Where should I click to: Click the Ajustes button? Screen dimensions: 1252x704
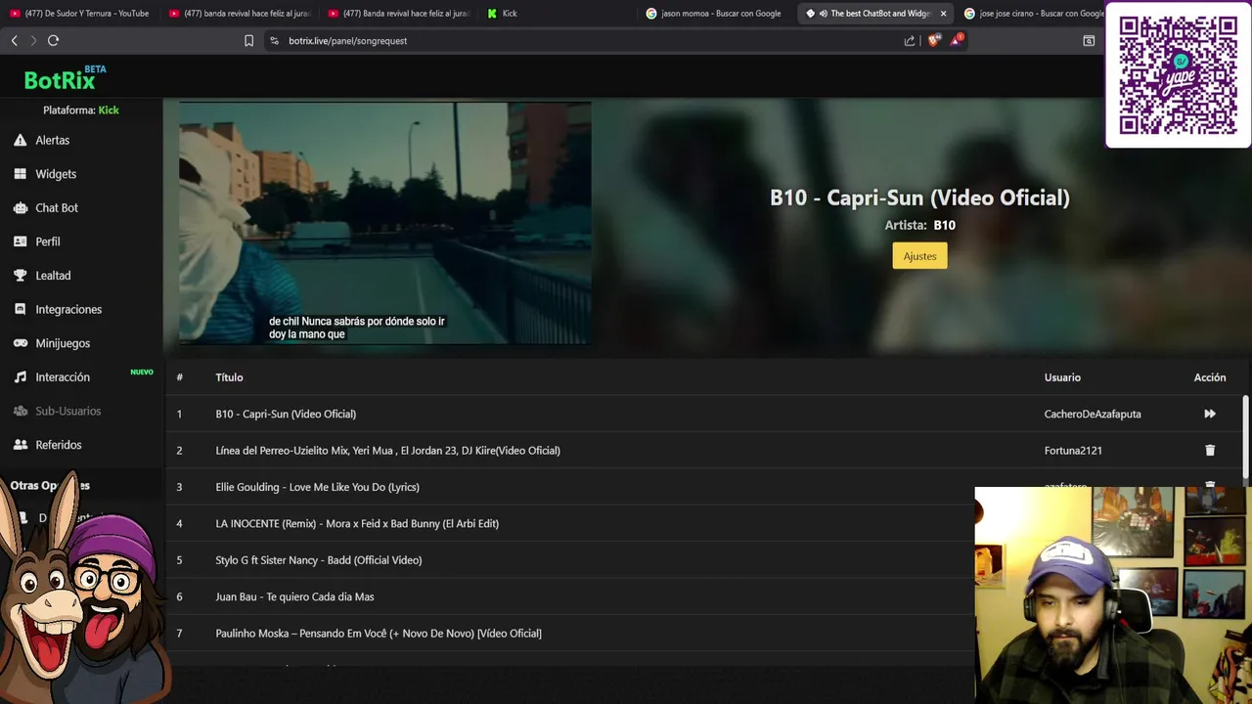coord(919,256)
